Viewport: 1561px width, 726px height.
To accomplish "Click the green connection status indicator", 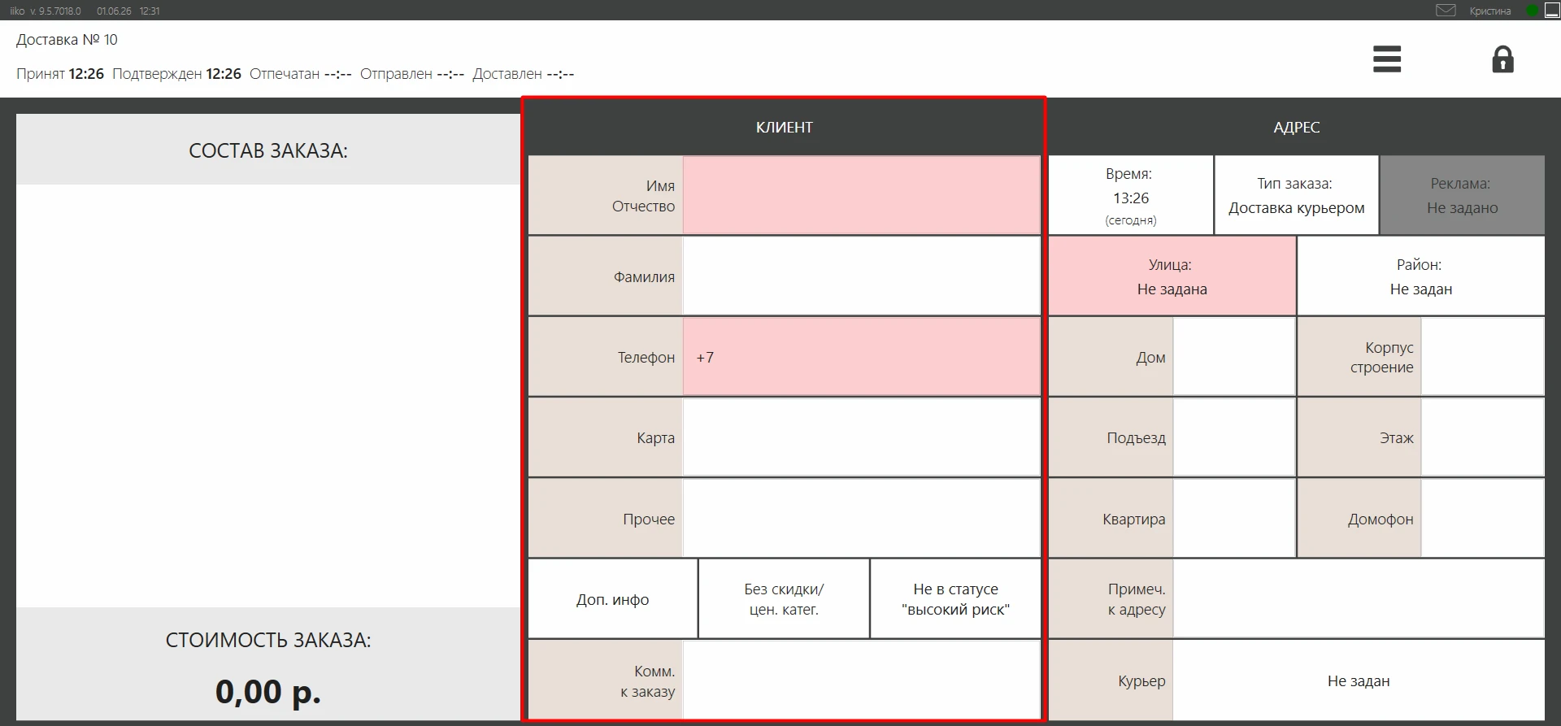I will point(1532,11).
